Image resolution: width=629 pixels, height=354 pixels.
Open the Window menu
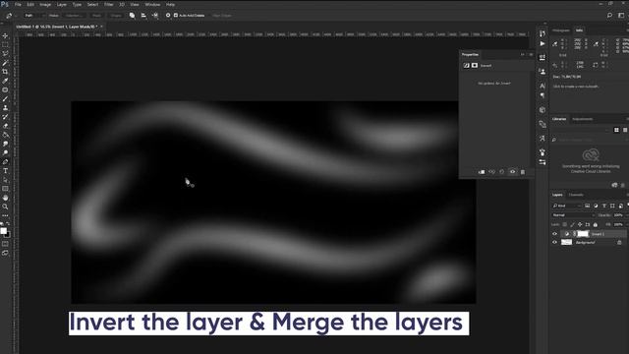pyautogui.click(x=152, y=4)
